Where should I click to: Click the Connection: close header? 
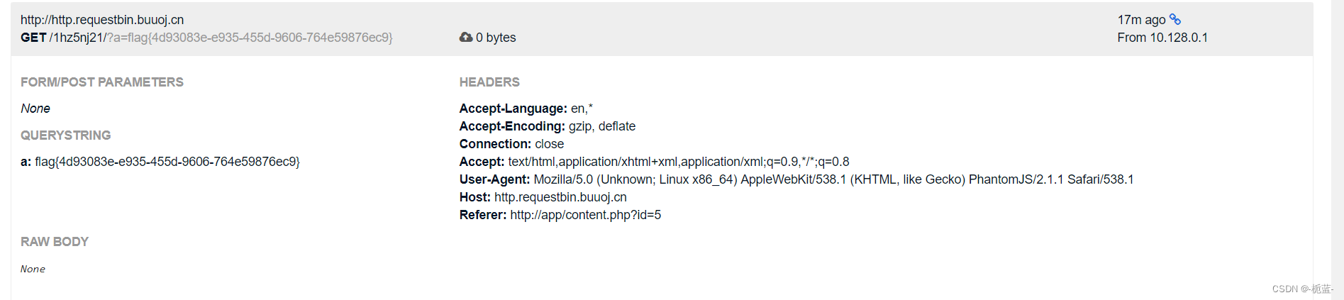(x=511, y=144)
